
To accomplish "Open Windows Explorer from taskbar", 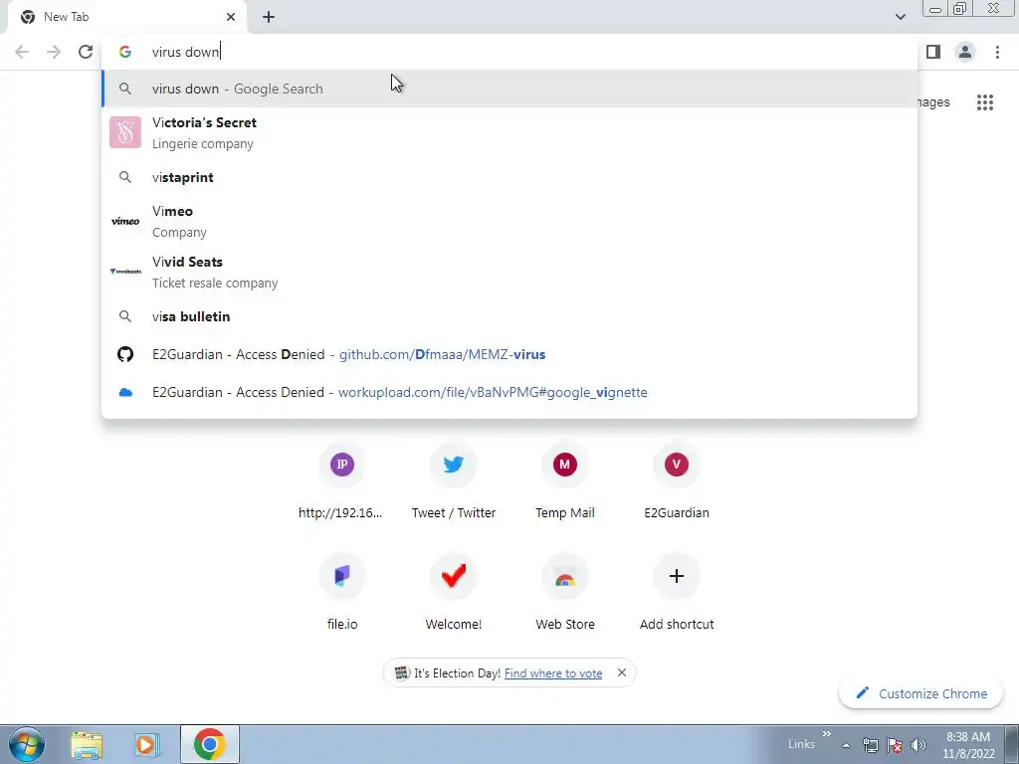I will [x=87, y=745].
